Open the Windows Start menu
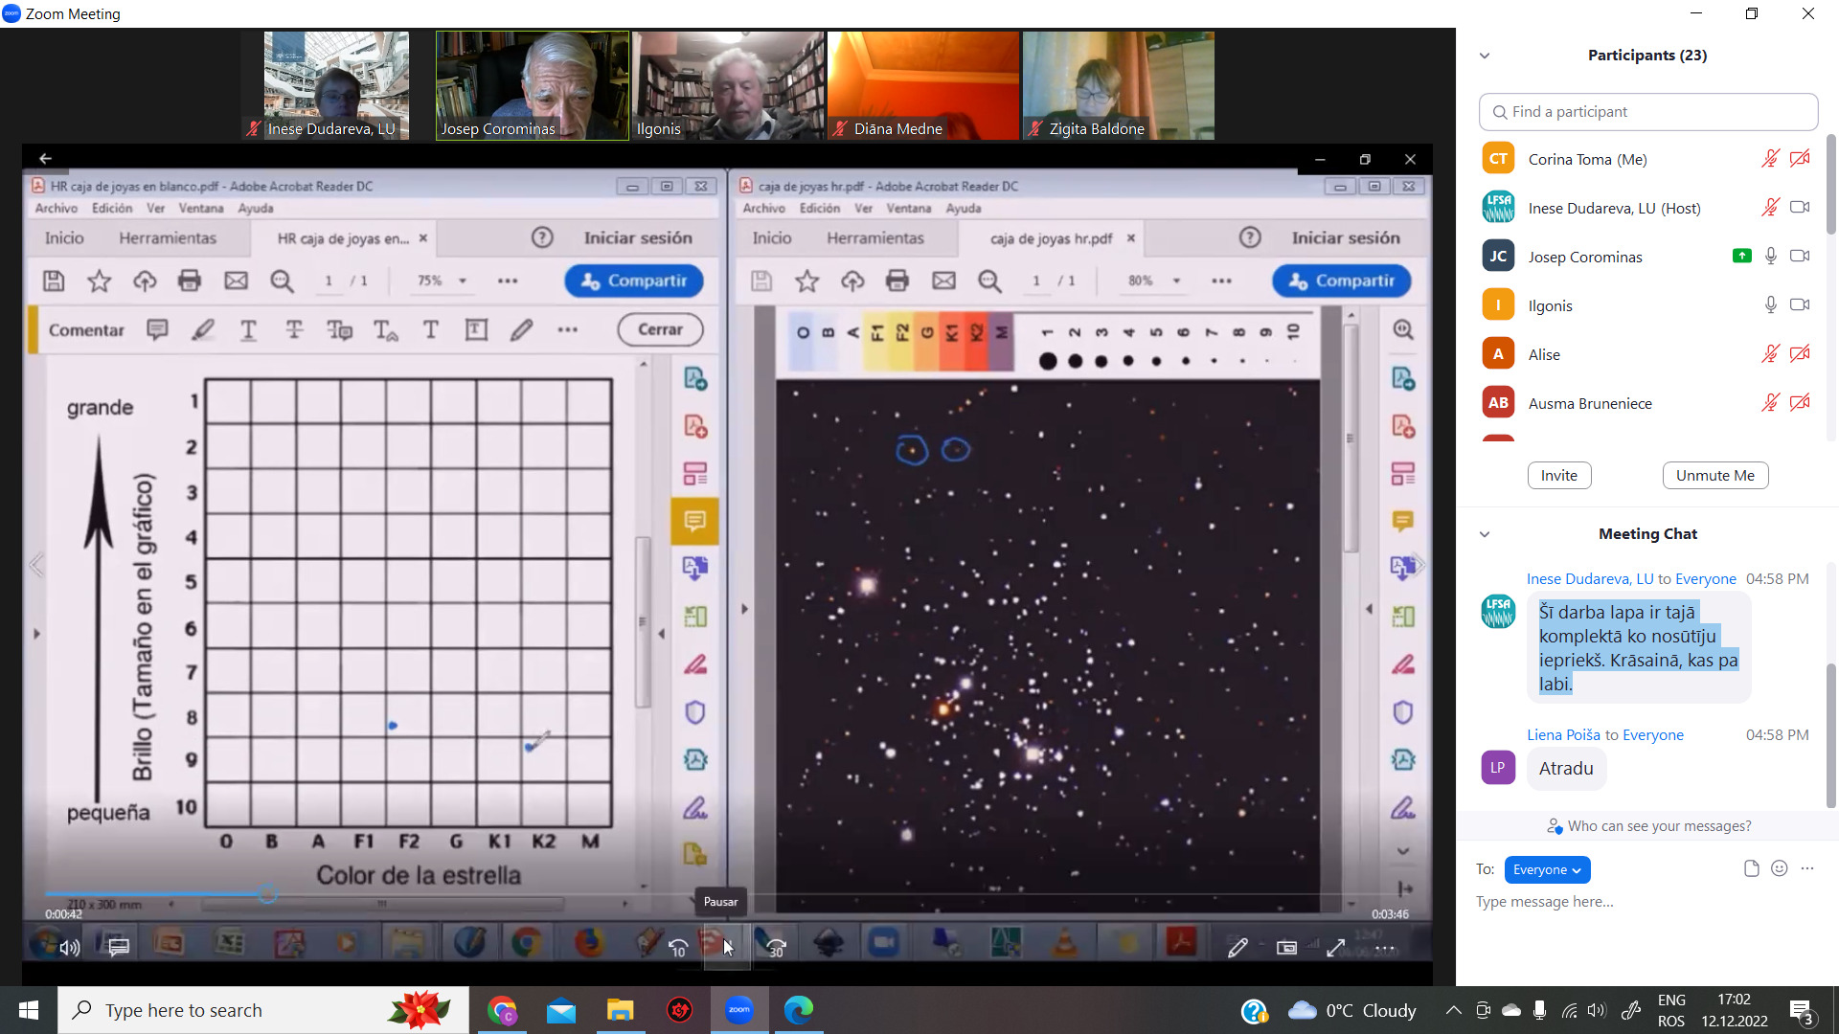The height and width of the screenshot is (1034, 1839). click(29, 1010)
